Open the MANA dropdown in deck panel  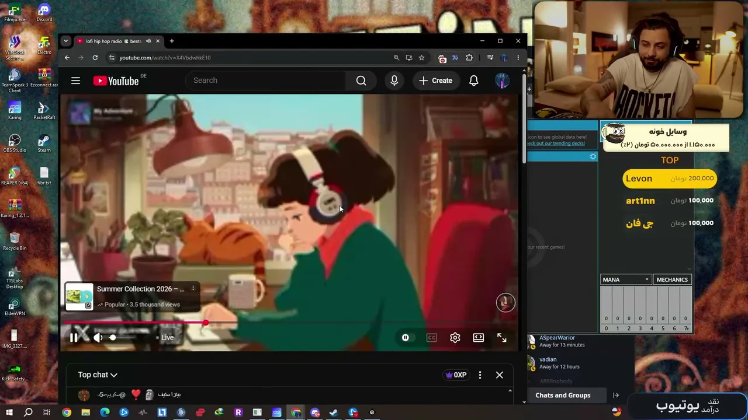pyautogui.click(x=626, y=279)
